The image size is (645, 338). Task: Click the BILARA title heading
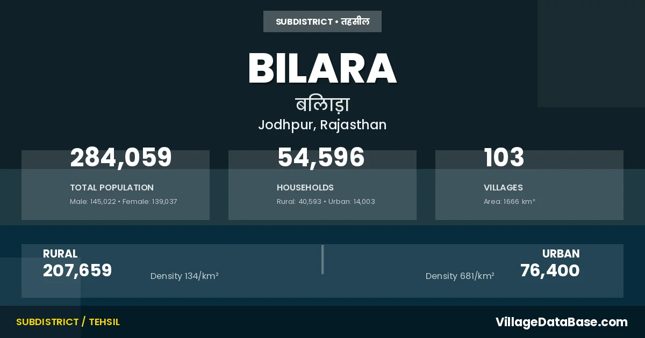pyautogui.click(x=322, y=69)
